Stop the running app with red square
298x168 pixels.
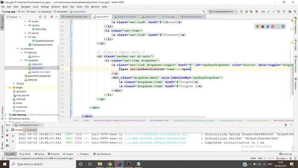click(257, 11)
